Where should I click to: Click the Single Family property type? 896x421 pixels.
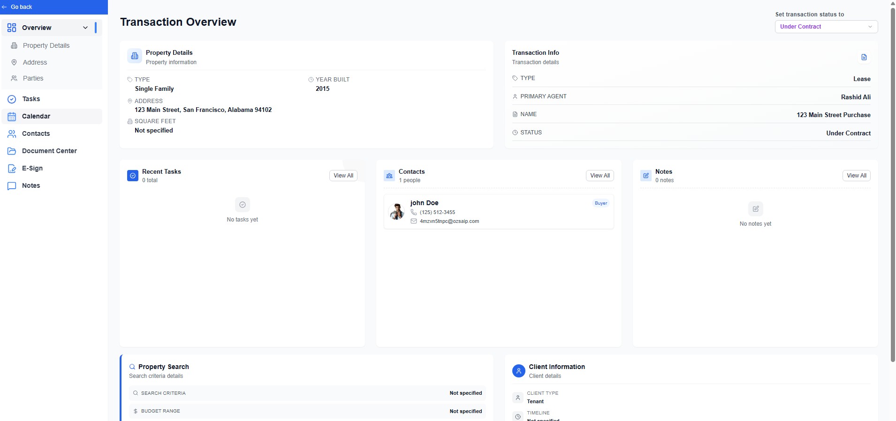(x=154, y=89)
